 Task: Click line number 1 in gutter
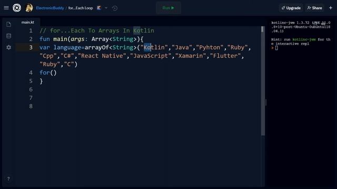click(x=31, y=30)
